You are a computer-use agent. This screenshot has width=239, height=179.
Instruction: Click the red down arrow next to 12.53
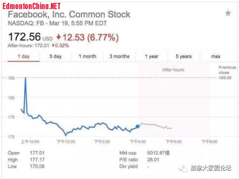point(58,37)
